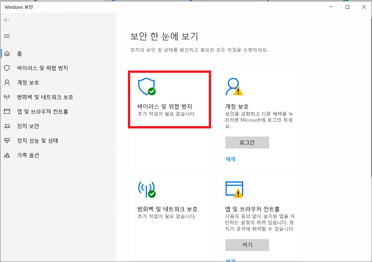Image resolution: width=372 pixels, height=262 pixels.
Task: Click the heart icon for 장치 성능 및 상태
Action: pyautogui.click(x=7, y=141)
